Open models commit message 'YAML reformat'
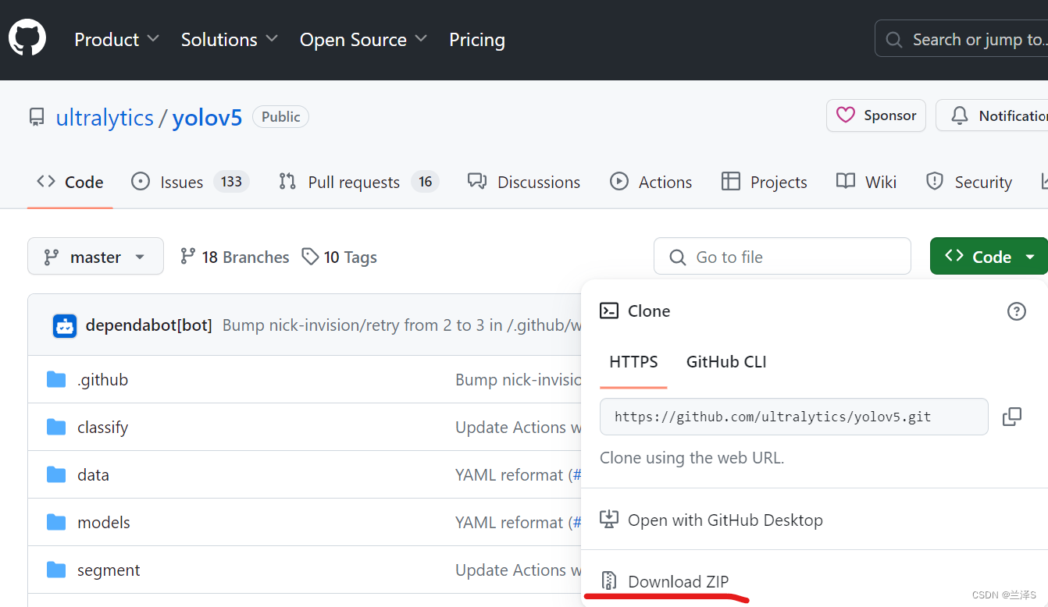This screenshot has width=1048, height=607. pyautogui.click(x=509, y=523)
